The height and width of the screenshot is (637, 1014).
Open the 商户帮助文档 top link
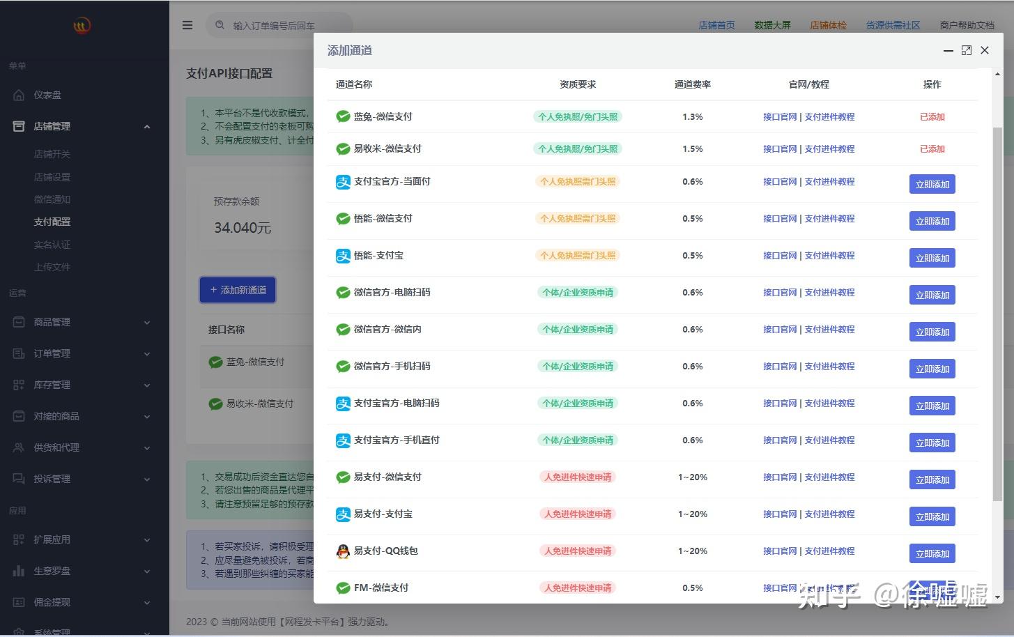pyautogui.click(x=967, y=25)
